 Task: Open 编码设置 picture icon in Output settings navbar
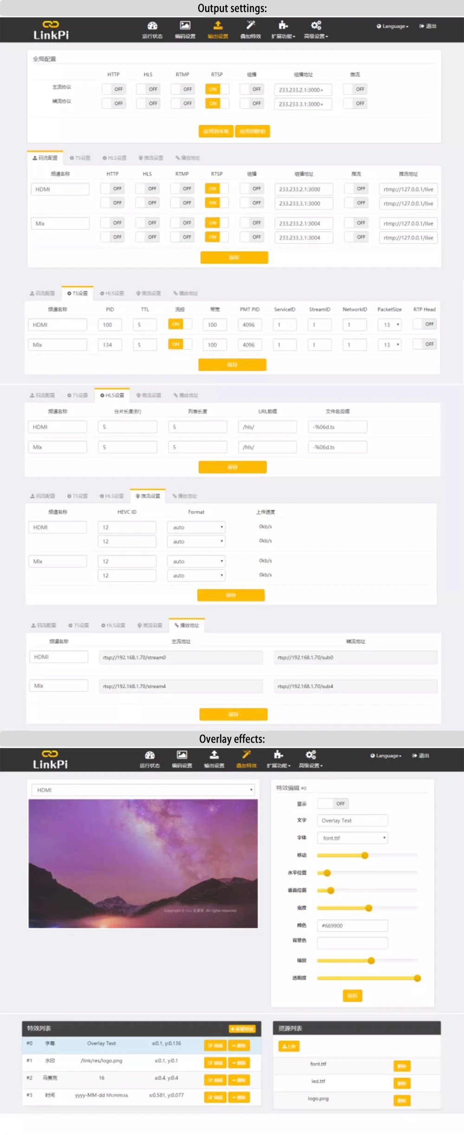coord(185,26)
